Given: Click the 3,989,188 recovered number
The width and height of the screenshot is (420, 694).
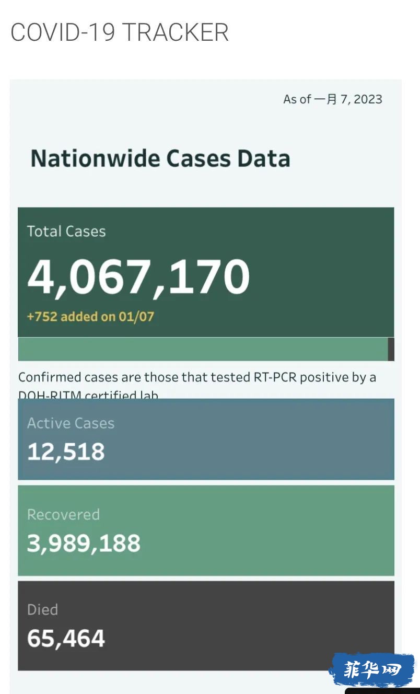Looking at the screenshot, I should (x=84, y=543).
